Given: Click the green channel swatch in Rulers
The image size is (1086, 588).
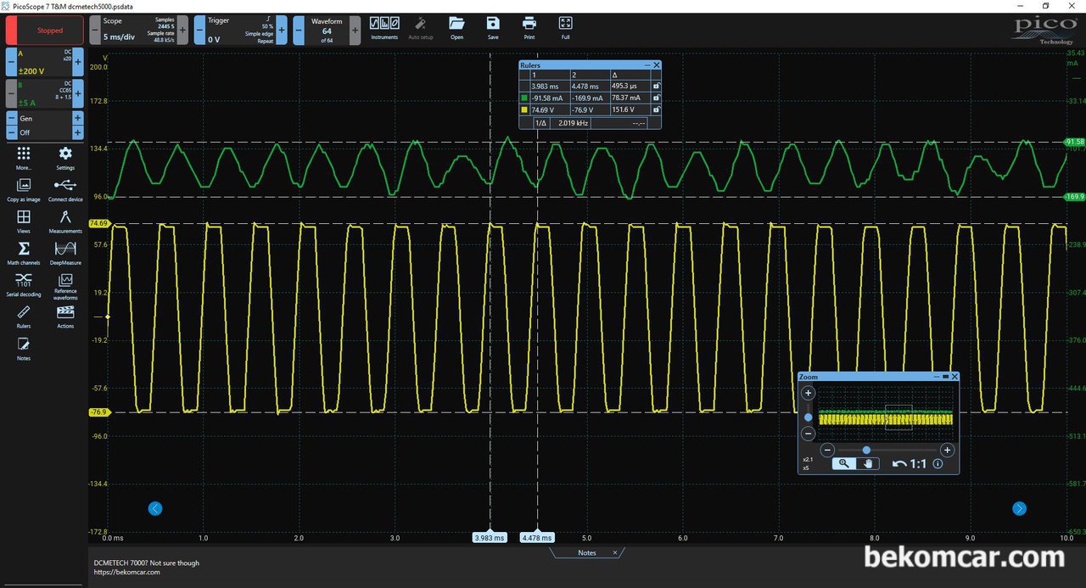Looking at the screenshot, I should [523, 98].
